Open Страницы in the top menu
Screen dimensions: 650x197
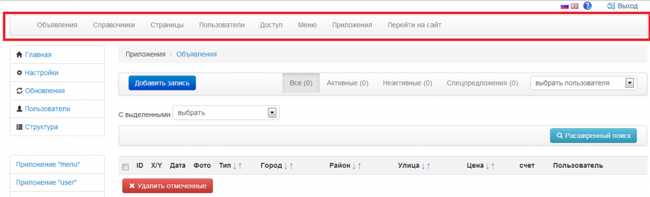[167, 25]
